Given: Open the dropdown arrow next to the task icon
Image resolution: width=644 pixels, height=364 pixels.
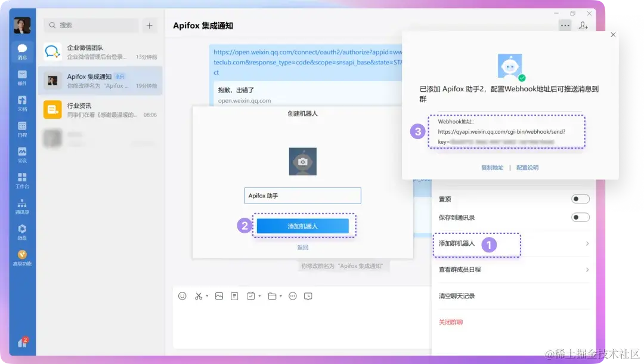Looking at the screenshot, I should (x=259, y=296).
